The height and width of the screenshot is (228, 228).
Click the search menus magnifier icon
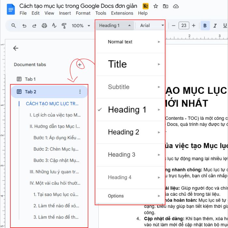(x=14, y=26)
